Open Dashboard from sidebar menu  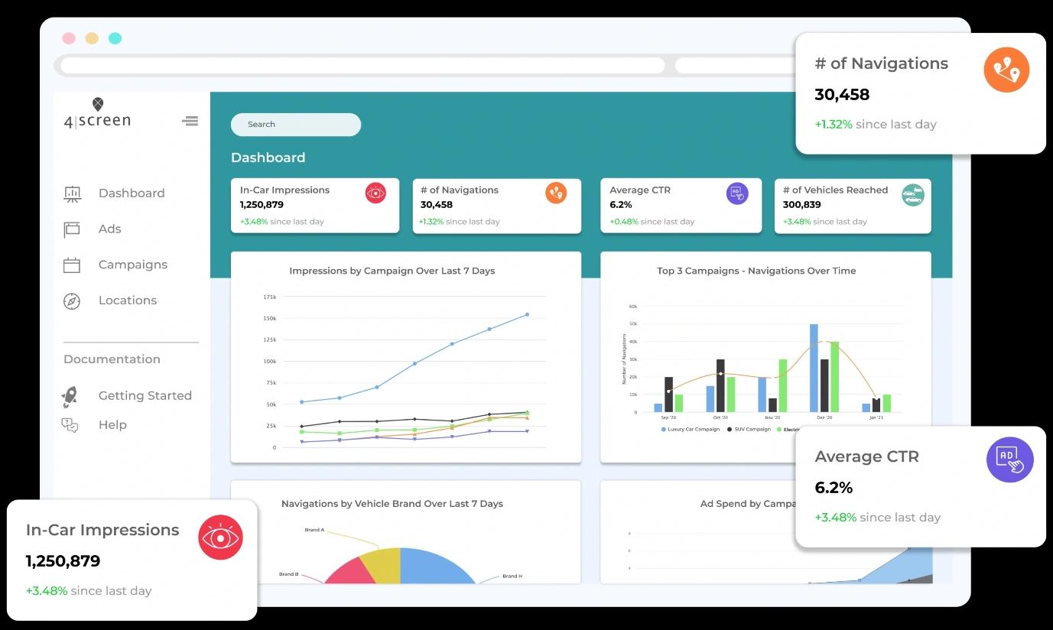[132, 193]
